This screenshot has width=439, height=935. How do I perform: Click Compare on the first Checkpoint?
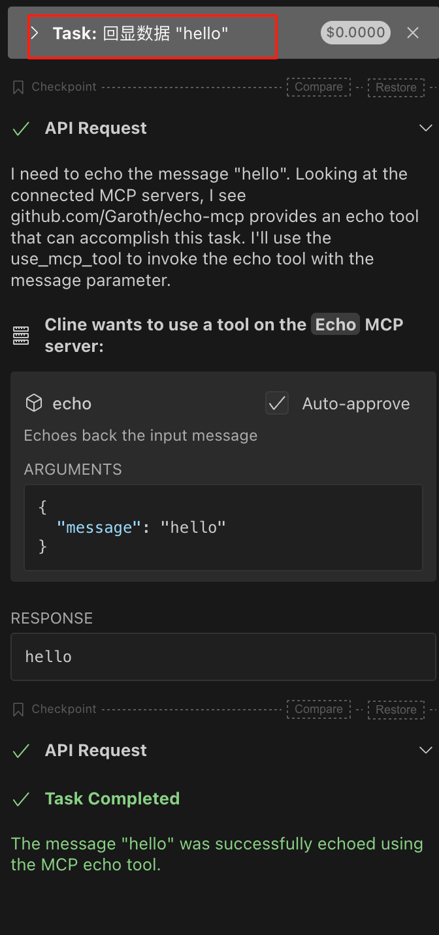(318, 86)
